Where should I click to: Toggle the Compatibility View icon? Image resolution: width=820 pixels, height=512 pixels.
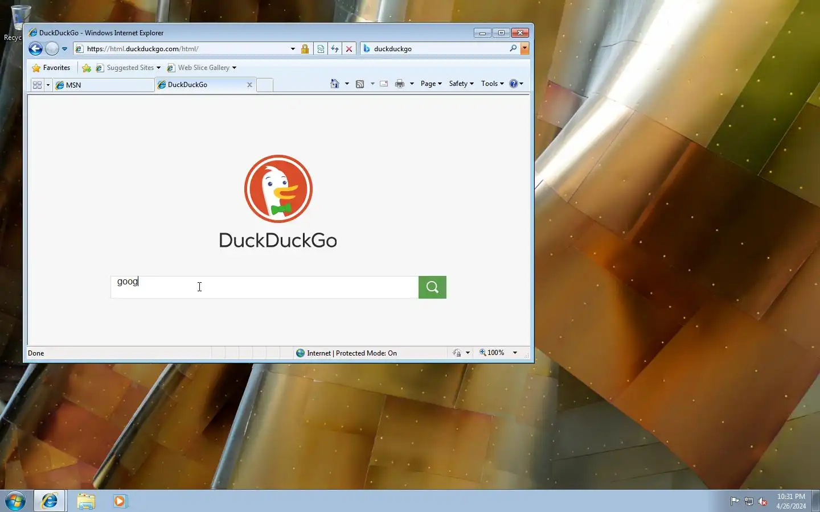coord(321,49)
